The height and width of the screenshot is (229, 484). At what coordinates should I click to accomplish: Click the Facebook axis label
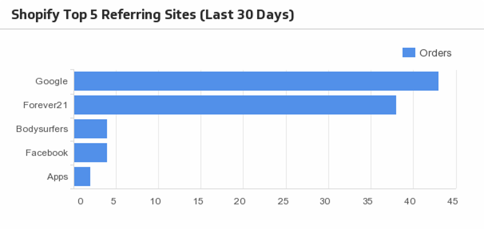pyautogui.click(x=47, y=153)
